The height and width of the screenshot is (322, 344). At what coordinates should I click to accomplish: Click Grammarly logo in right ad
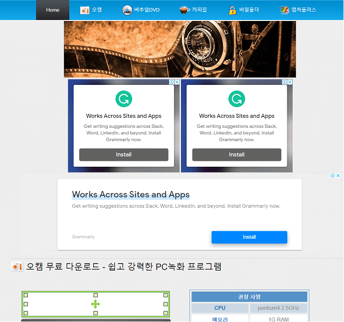click(x=237, y=99)
